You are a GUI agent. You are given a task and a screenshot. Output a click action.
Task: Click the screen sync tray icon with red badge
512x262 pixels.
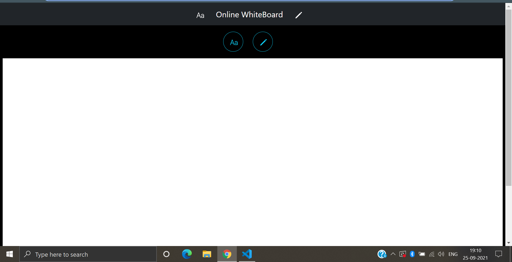402,254
